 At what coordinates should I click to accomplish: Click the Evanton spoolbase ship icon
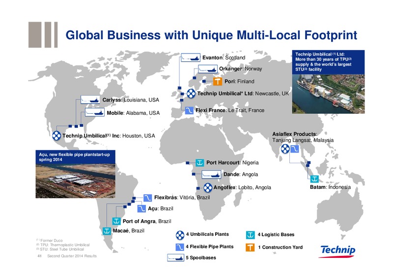pos(191,57)
